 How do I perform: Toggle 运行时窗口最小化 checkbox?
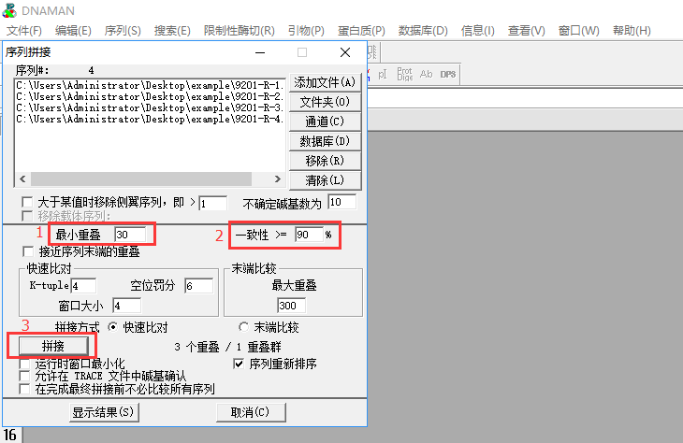[x=24, y=364]
